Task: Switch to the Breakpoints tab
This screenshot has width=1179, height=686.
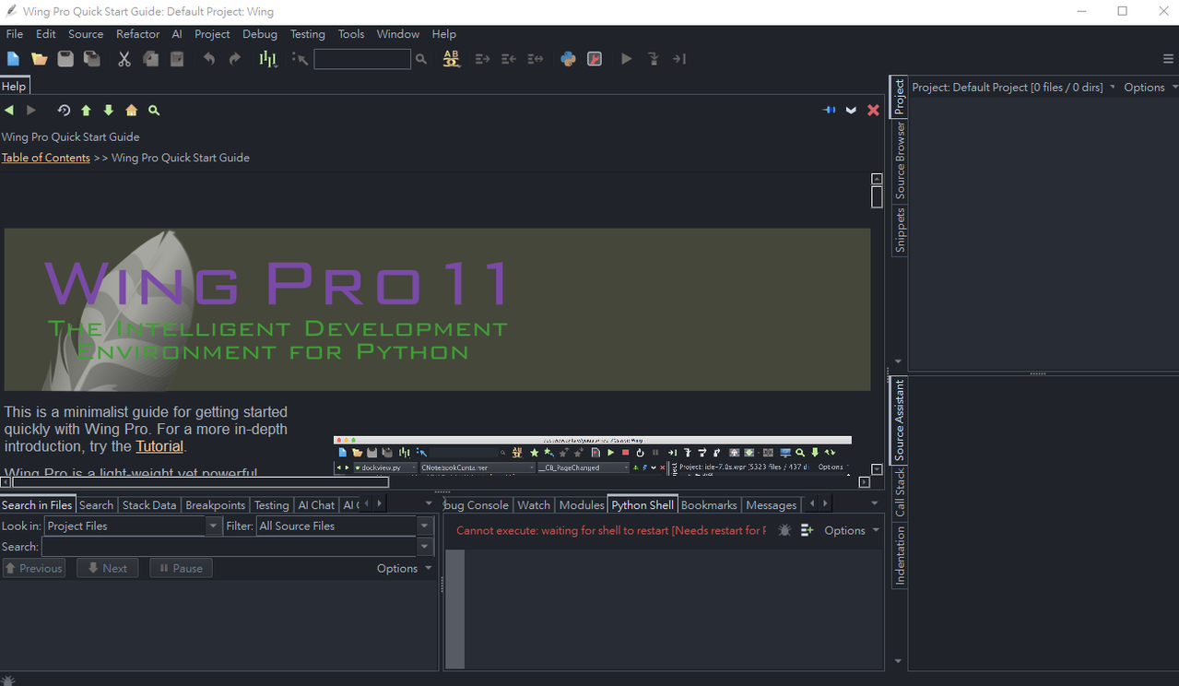Action: click(x=215, y=505)
